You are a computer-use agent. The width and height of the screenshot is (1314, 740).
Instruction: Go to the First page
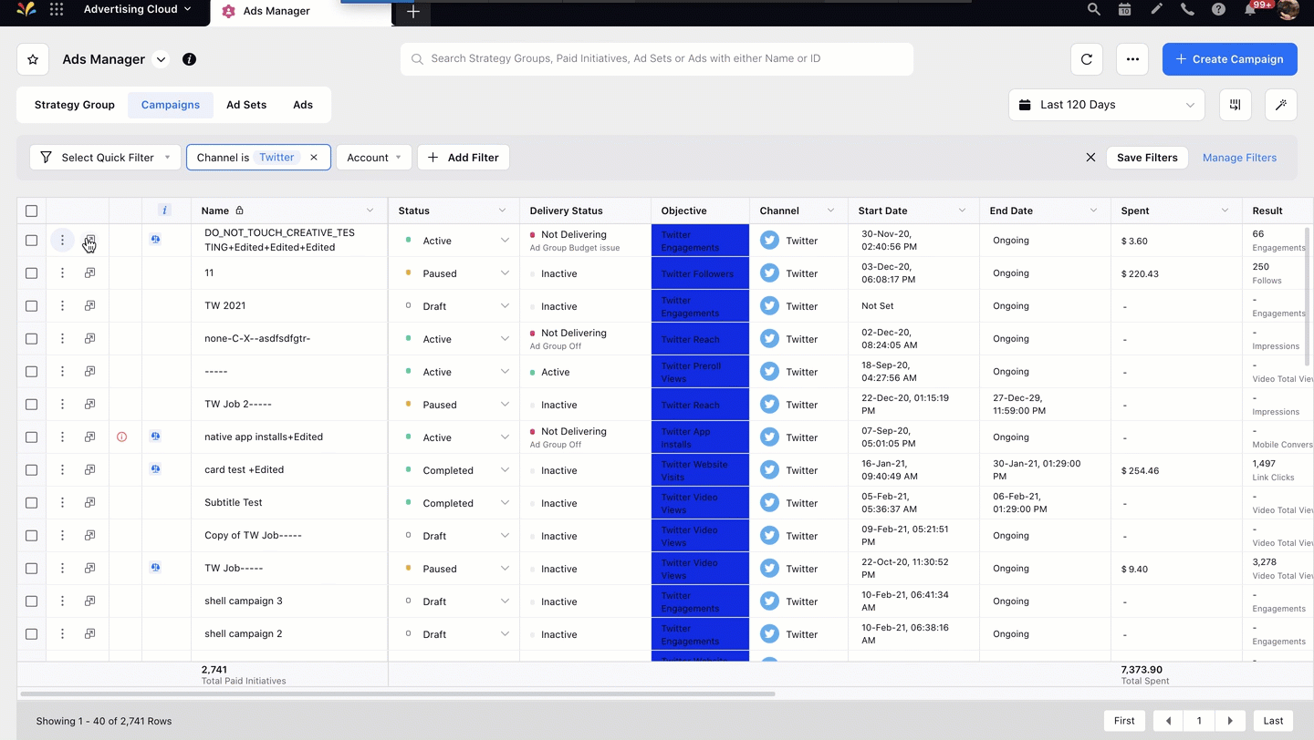tap(1124, 721)
